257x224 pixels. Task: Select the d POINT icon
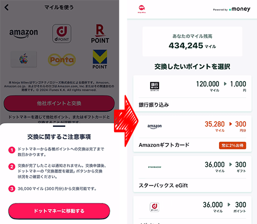tap(62, 33)
